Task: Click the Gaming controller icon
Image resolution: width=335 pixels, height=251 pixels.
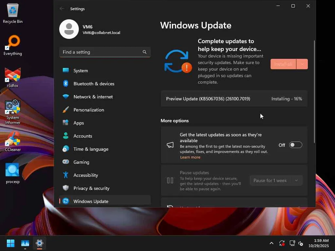Action: 66,162
